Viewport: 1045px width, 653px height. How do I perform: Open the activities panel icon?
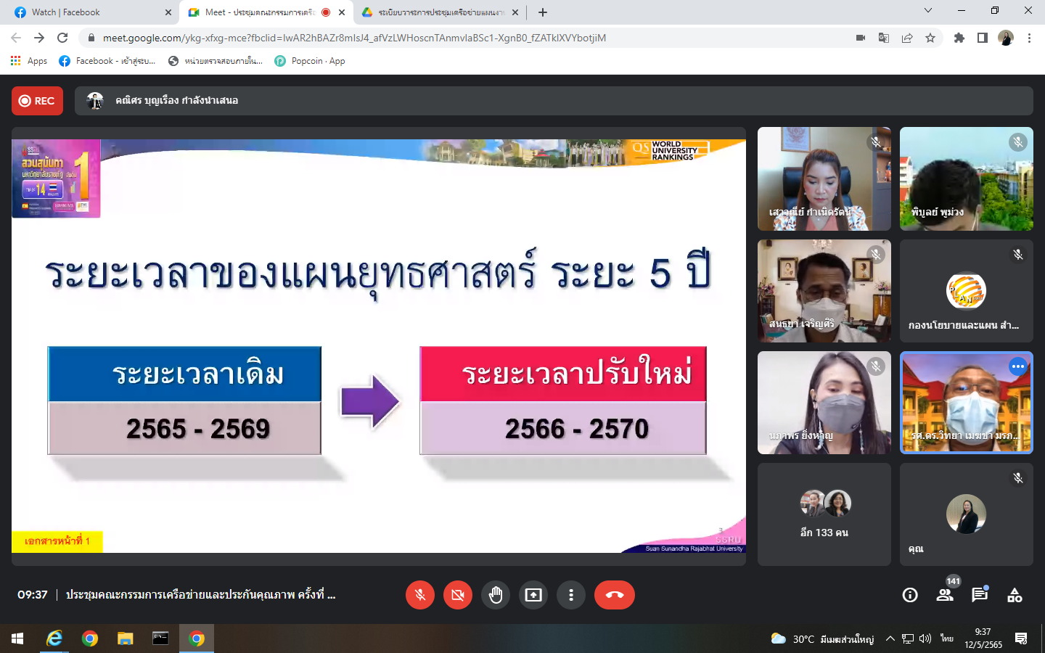click(1015, 595)
